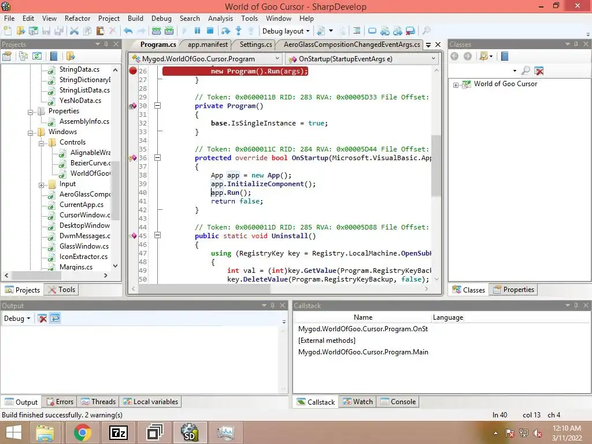The height and width of the screenshot is (444, 592).
Task: Click the indent lines toolbar icon
Action: pos(356,31)
